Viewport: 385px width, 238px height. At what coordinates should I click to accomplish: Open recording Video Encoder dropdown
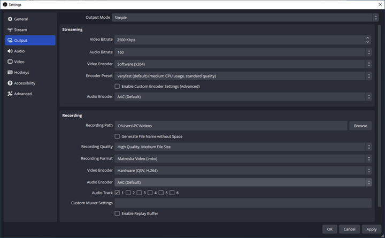[243, 171]
